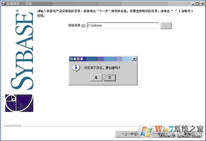Click the InstallShield label text
This screenshot has height=141, width=206.
(x=13, y=126)
